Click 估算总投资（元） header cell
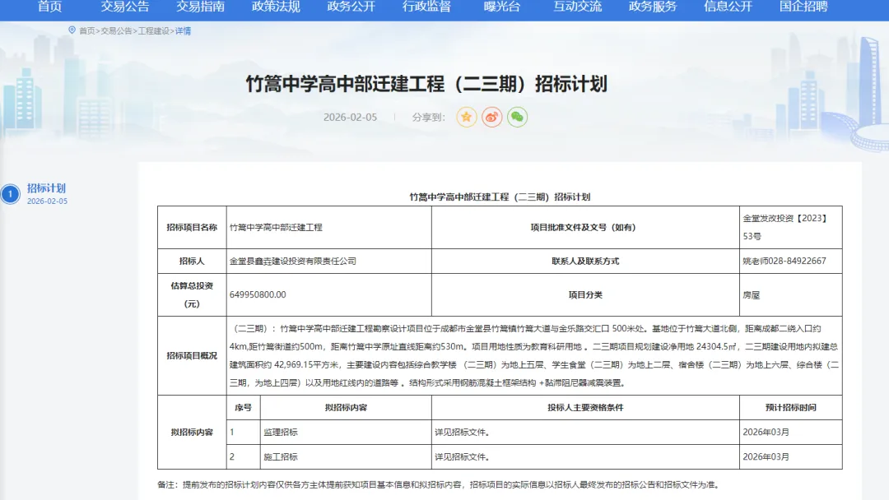This screenshot has height=500, width=889. click(192, 295)
